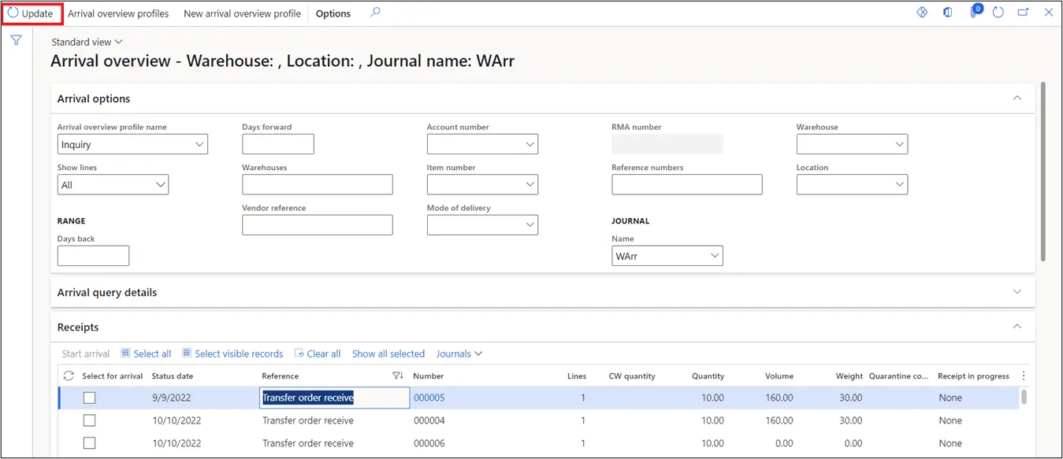Viewport: 1063px width, 459px height.
Task: Click the refresh grid icon in Receipts header
Action: 69,376
